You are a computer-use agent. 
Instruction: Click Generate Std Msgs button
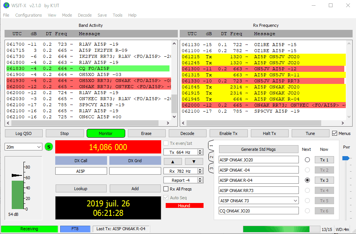pyautogui.click(x=258, y=149)
